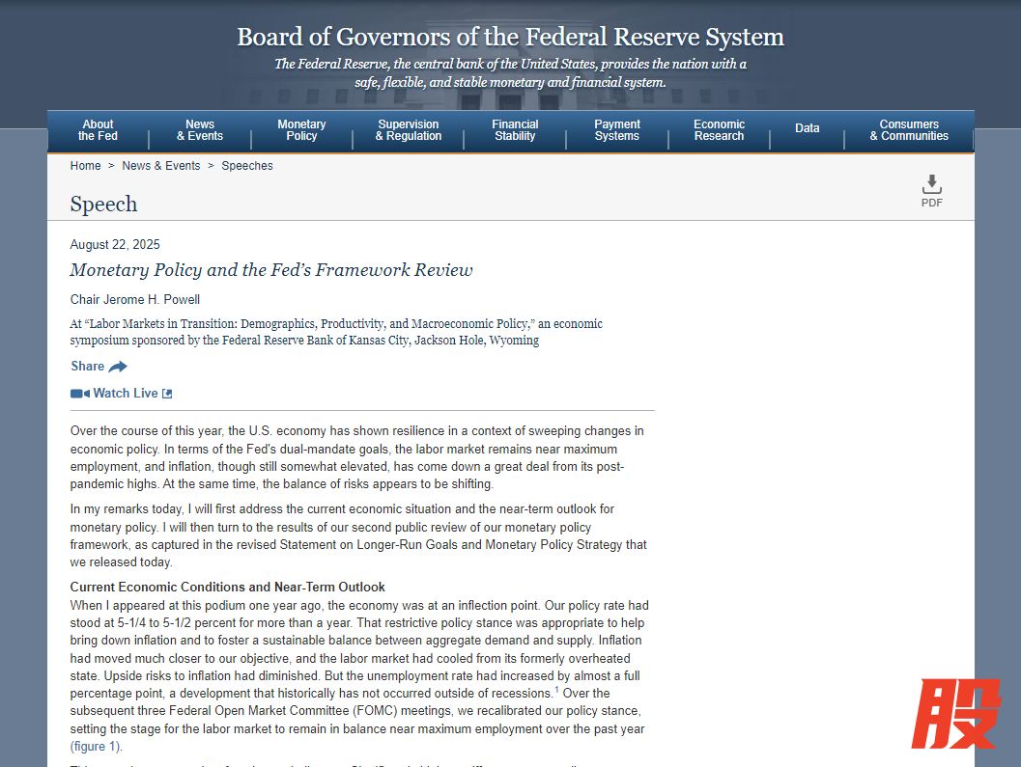Click the red logo in bottom corner

[954, 714]
